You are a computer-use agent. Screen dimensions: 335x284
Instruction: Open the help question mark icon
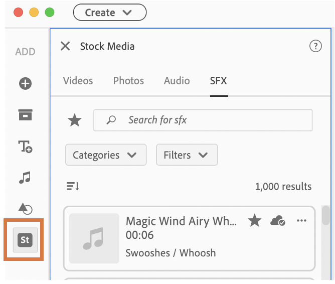[315, 46]
